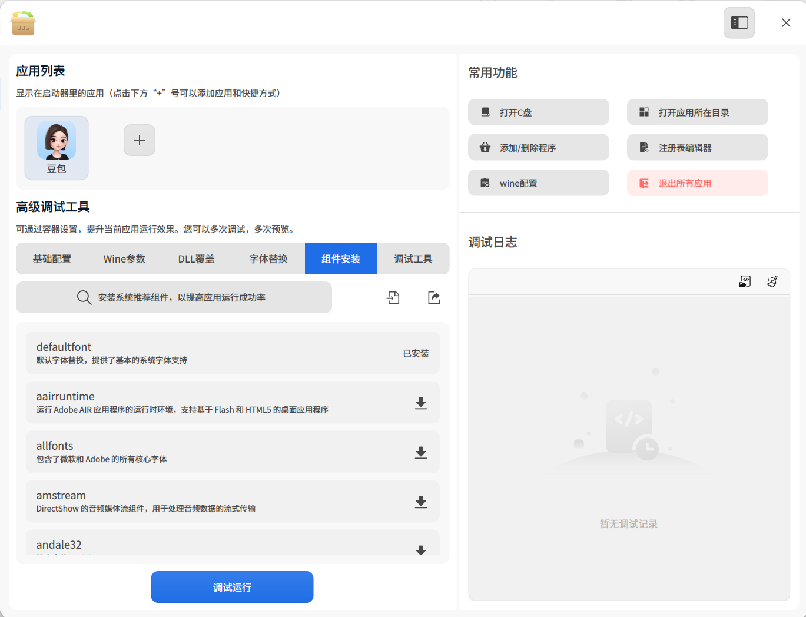Click the red exit-all-apps icon
The width and height of the screenshot is (806, 617).
coord(644,183)
